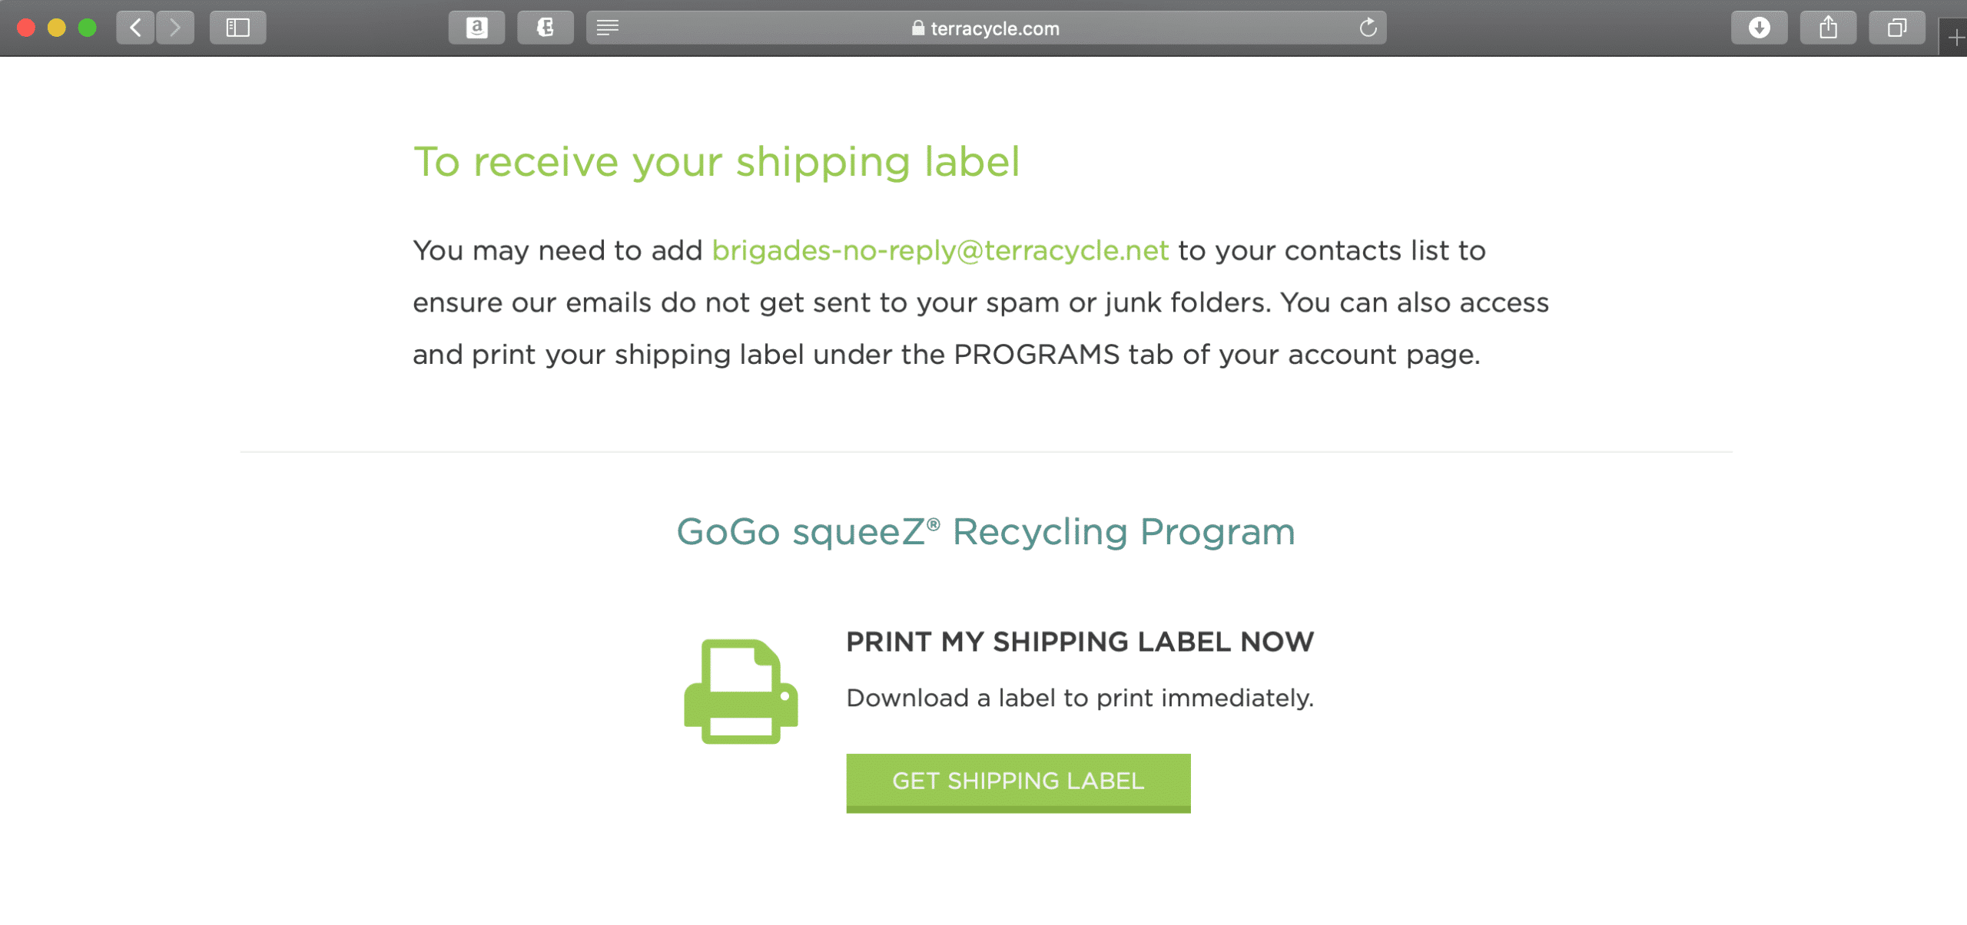Screen dimensions: 1967x925
Task: Open the Amazon extension button
Action: 477,28
